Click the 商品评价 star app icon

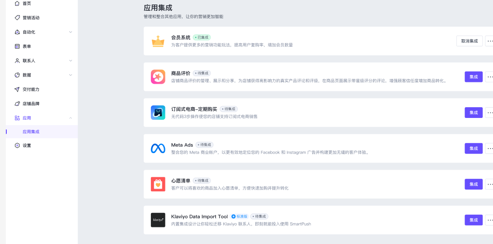158,77
